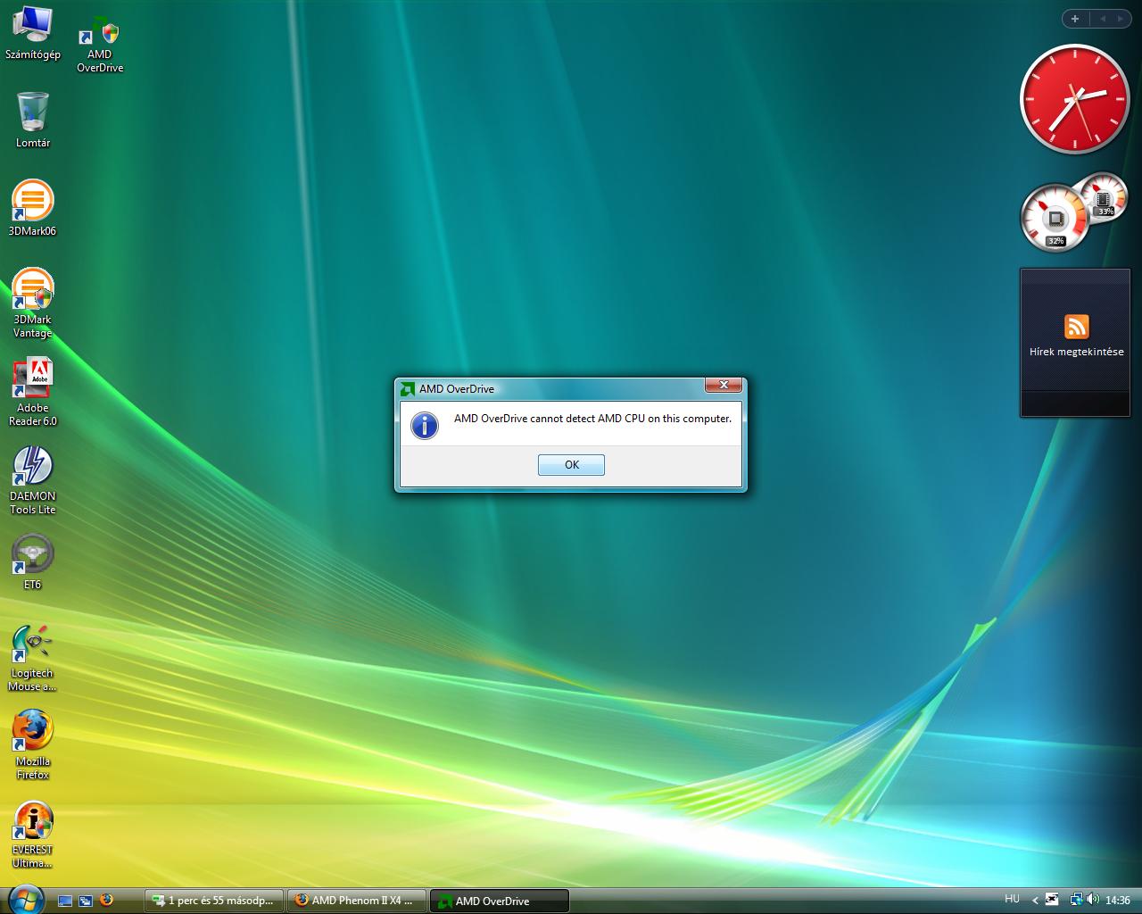Select the EVEREST Ultimate desktop shortcut
The height and width of the screenshot is (914, 1142).
click(x=32, y=835)
